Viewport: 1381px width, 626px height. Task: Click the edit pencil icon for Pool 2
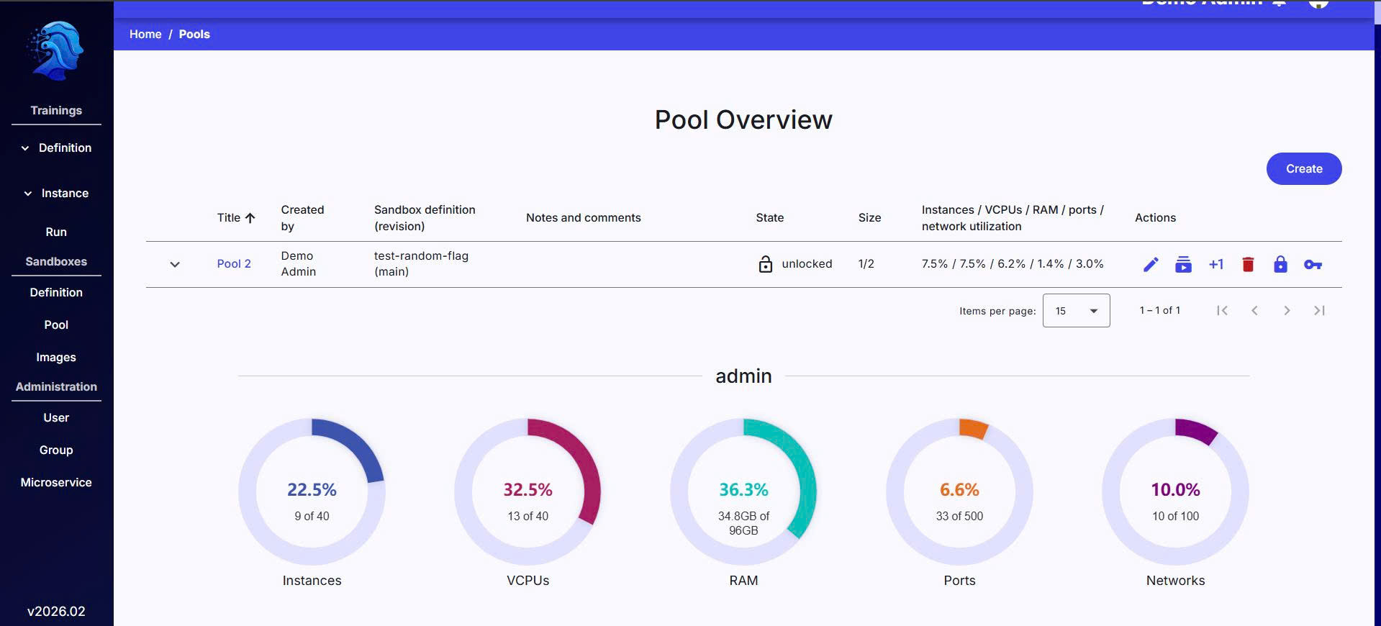(1151, 265)
